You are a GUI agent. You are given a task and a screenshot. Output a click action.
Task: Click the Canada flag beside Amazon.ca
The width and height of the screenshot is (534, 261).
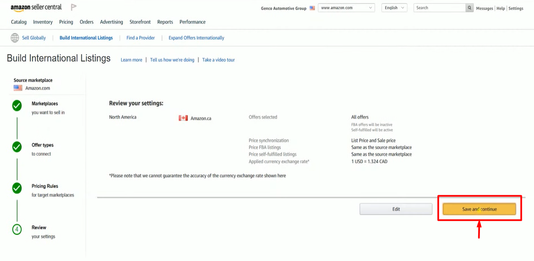point(183,118)
